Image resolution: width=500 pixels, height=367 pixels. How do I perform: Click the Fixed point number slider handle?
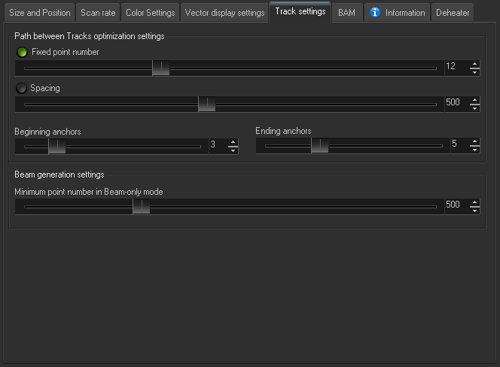point(161,68)
